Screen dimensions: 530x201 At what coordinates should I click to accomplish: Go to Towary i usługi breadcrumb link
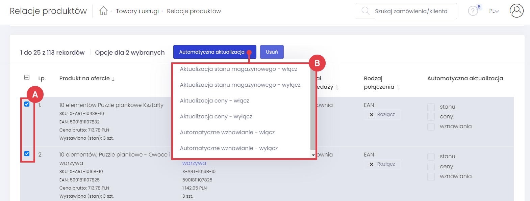[x=137, y=11]
